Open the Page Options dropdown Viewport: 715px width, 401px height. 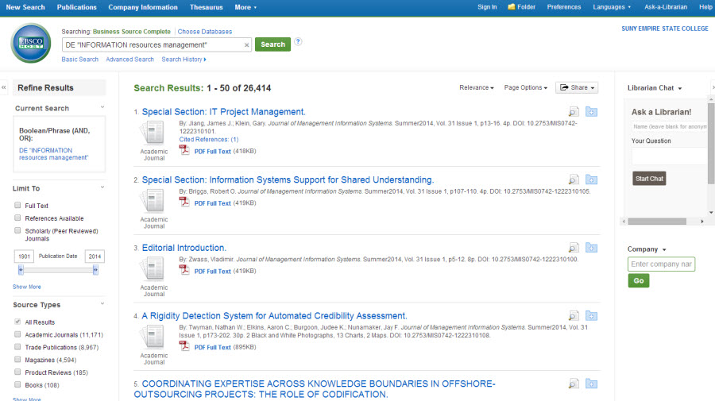[525, 87]
